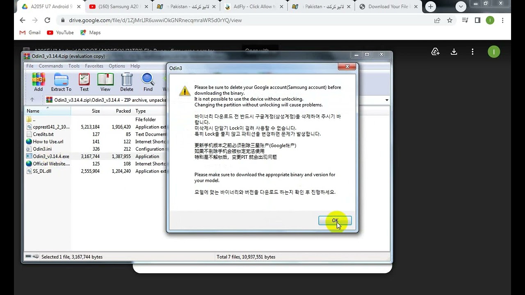Screen dimensions: 525x295
Task: Open the Chrome tab search dropdown
Action: pos(461,7)
